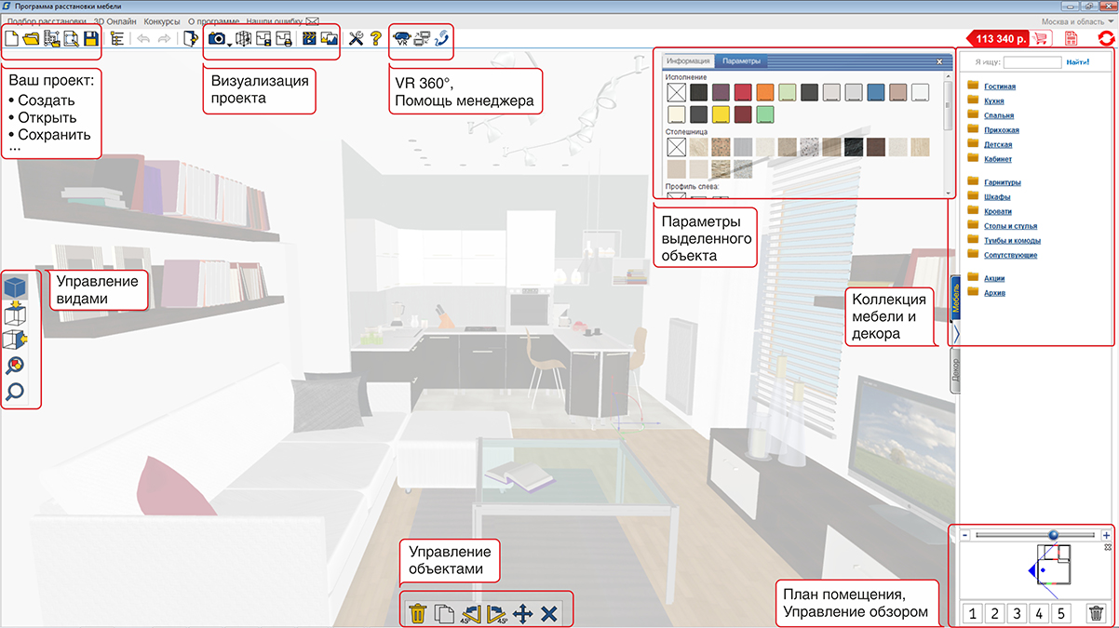This screenshot has width=1119, height=628.
Task: Switch to the Информация tab
Action: coord(689,61)
